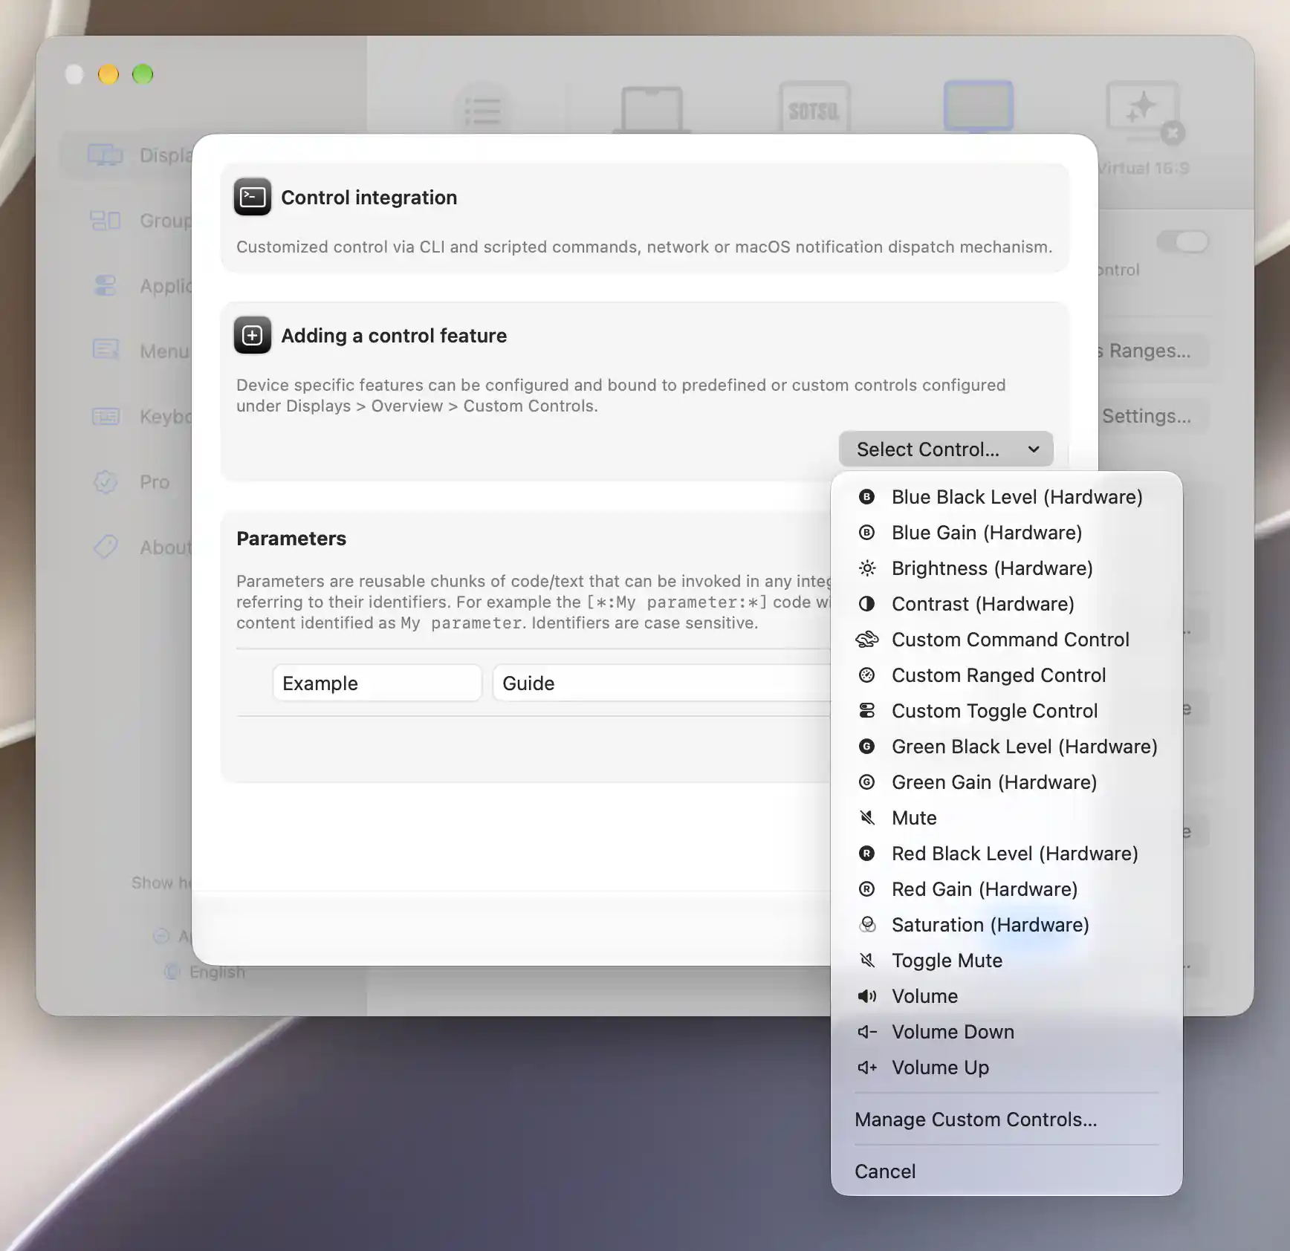The height and width of the screenshot is (1251, 1290).
Task: Click the Green Gain circled-G icon
Action: (x=866, y=782)
